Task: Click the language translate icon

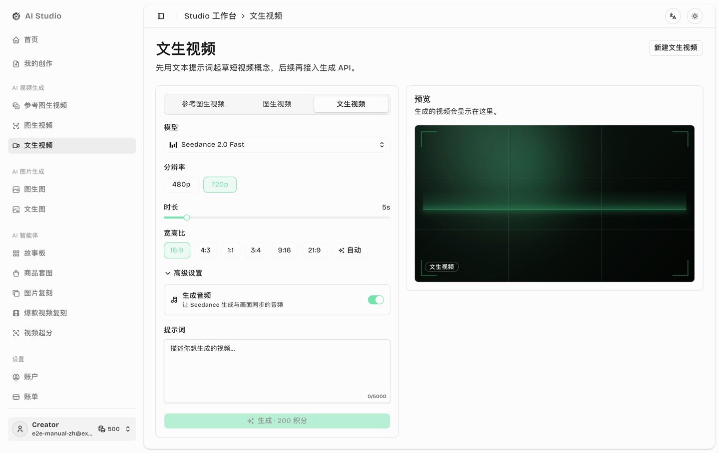Action: [x=673, y=16]
